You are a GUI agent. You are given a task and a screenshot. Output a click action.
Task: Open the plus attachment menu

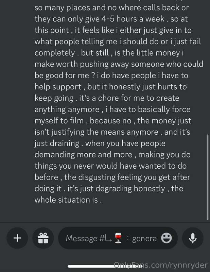(x=17, y=238)
